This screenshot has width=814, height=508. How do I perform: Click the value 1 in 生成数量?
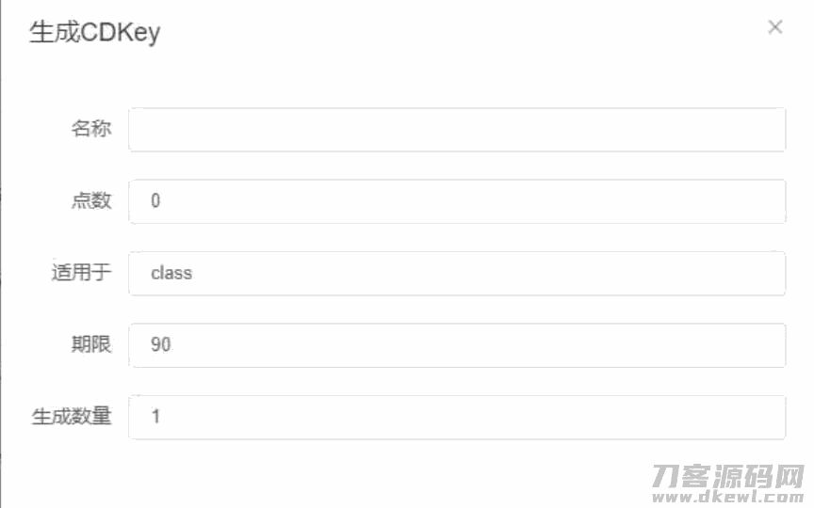click(x=155, y=417)
